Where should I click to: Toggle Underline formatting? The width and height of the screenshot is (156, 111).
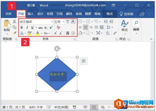click(x=32, y=27)
